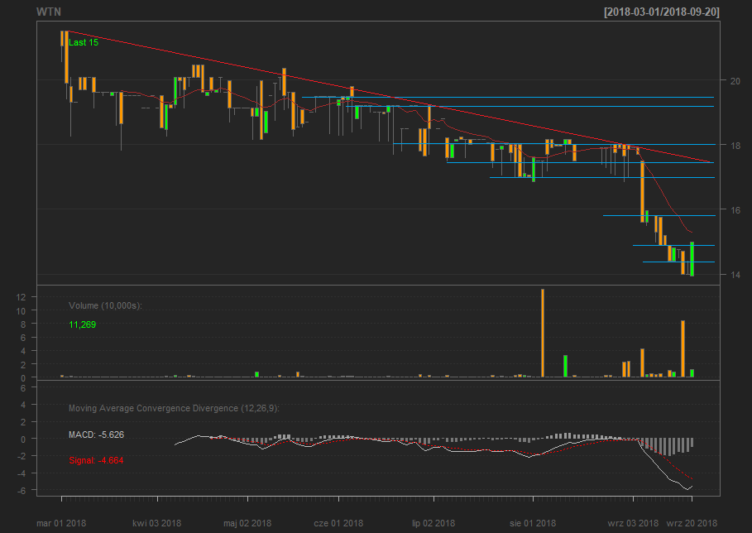752x533 pixels.
Task: Select the "MACD: -5.626" reading
Action: (x=96, y=435)
